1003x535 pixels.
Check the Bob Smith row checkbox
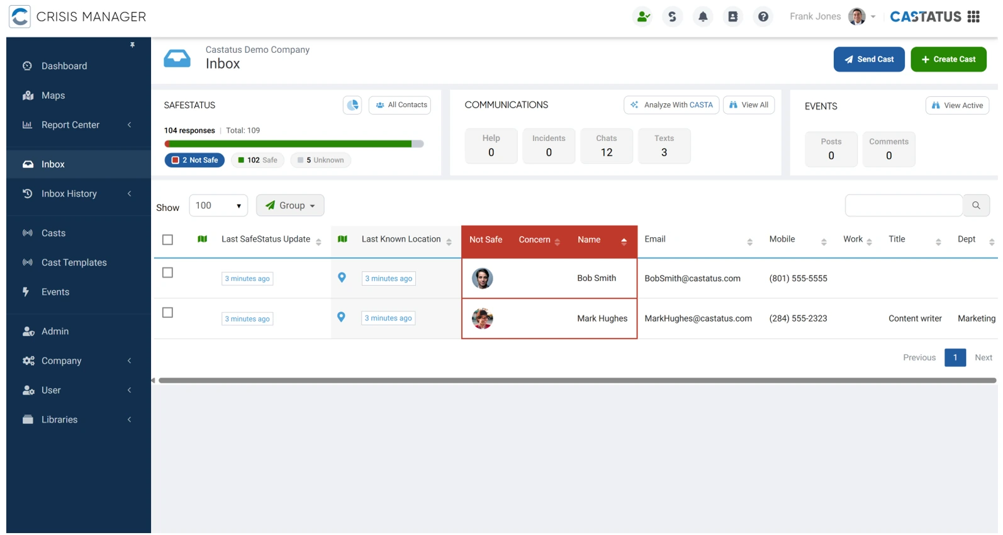tap(167, 273)
